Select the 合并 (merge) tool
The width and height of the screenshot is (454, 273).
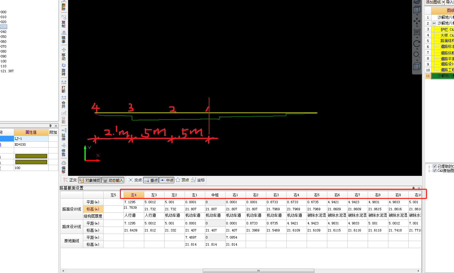[x=63, y=102]
